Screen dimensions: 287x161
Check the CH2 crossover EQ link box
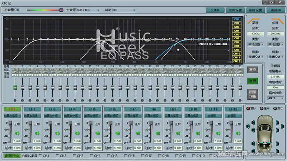coord(57,156)
